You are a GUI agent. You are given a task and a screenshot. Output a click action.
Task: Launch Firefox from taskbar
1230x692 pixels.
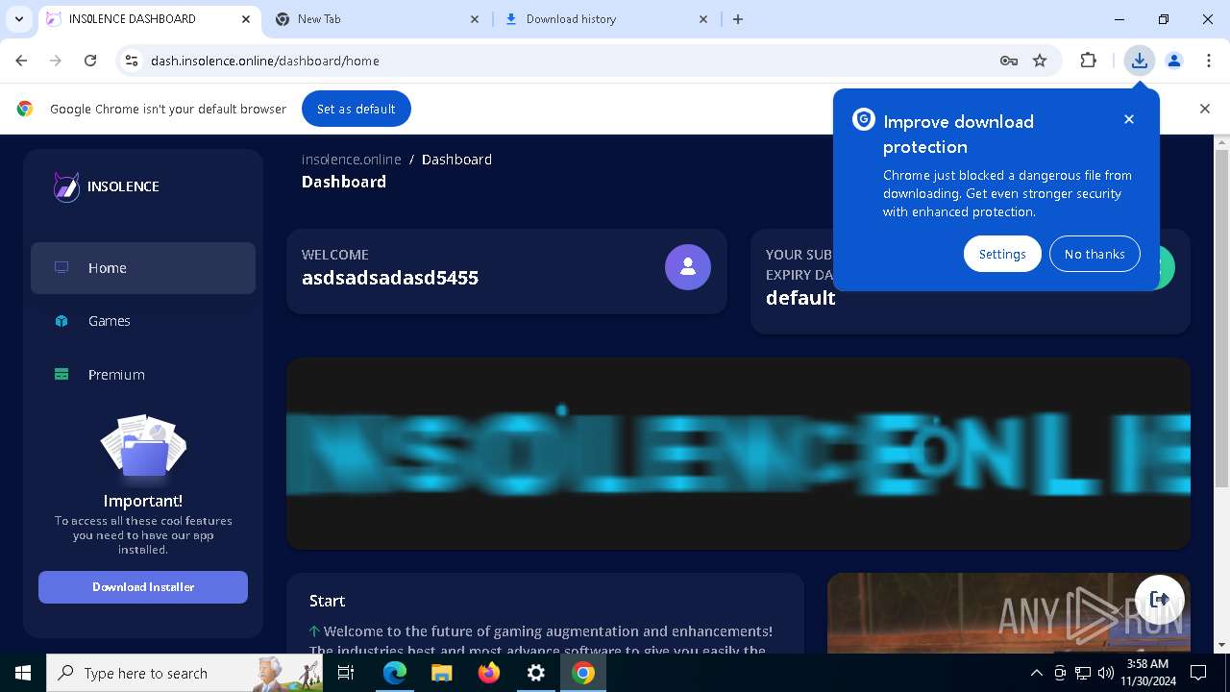489,673
